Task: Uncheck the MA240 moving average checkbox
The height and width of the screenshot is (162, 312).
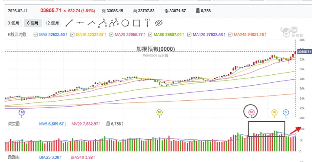Action: (x=231, y=35)
